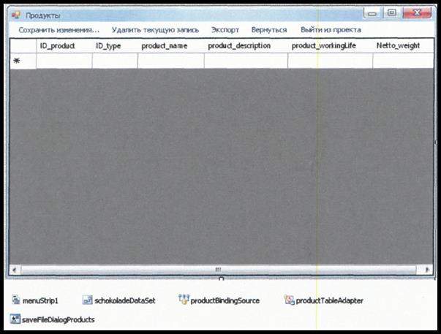The image size is (441, 334).
Task: Click the schokoladeDataSet label in component tray
Action: pos(125,301)
